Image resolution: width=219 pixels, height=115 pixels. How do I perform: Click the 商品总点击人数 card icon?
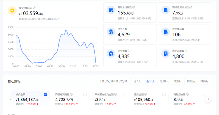(x=166, y=10)
